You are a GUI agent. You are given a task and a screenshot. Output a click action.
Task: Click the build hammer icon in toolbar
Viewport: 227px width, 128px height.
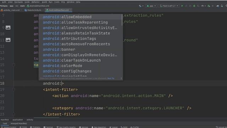click(x=140, y=6)
